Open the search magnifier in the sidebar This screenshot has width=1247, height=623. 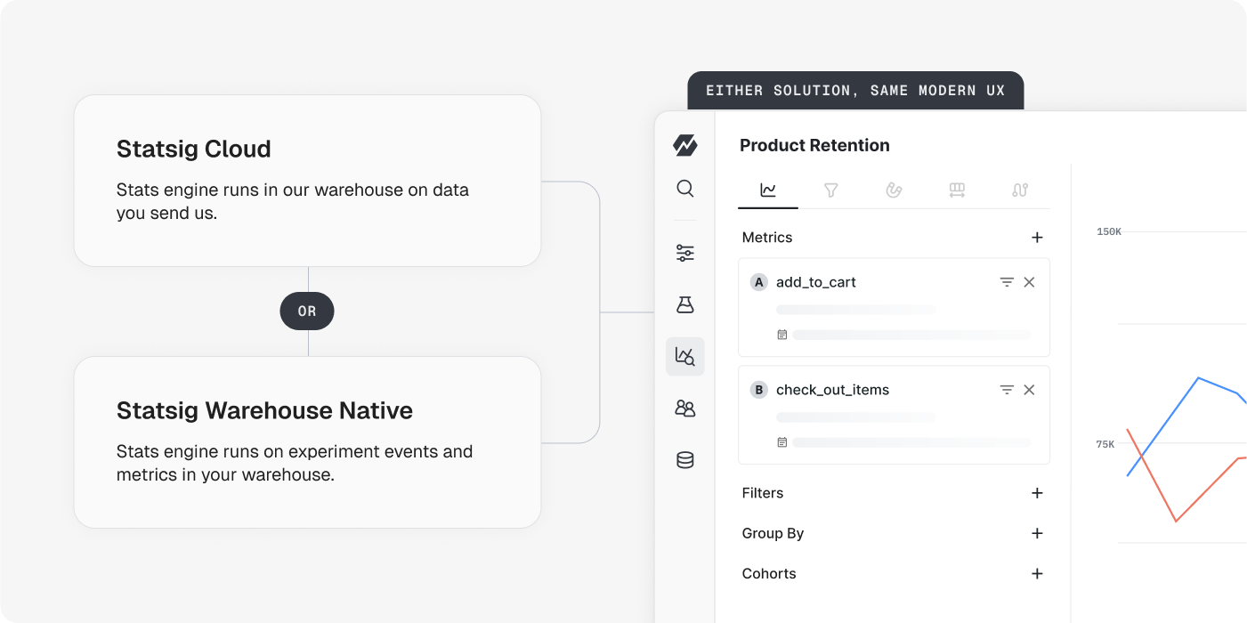(685, 189)
